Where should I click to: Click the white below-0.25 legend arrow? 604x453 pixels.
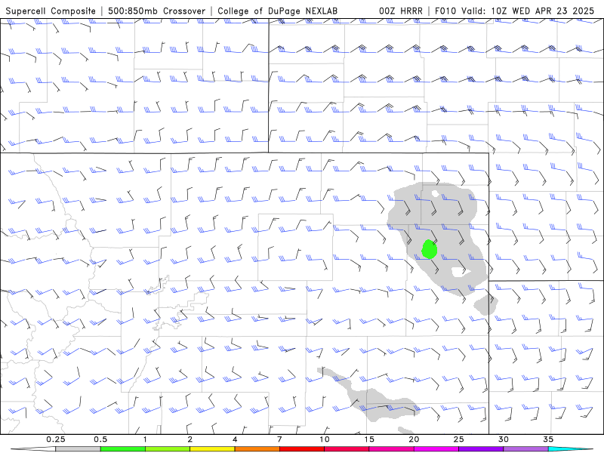33,449
